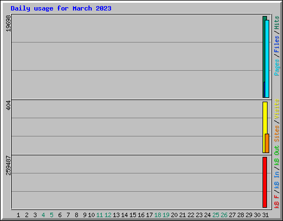This screenshot has height=221, width=283.
Task: Click green day 19 label
Action: pos(166,215)
